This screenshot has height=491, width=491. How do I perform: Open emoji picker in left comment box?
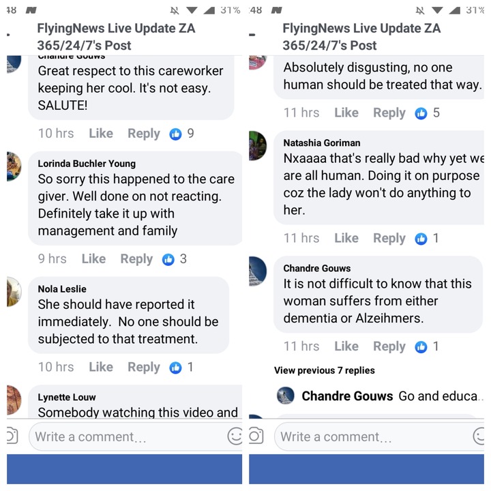point(235,436)
